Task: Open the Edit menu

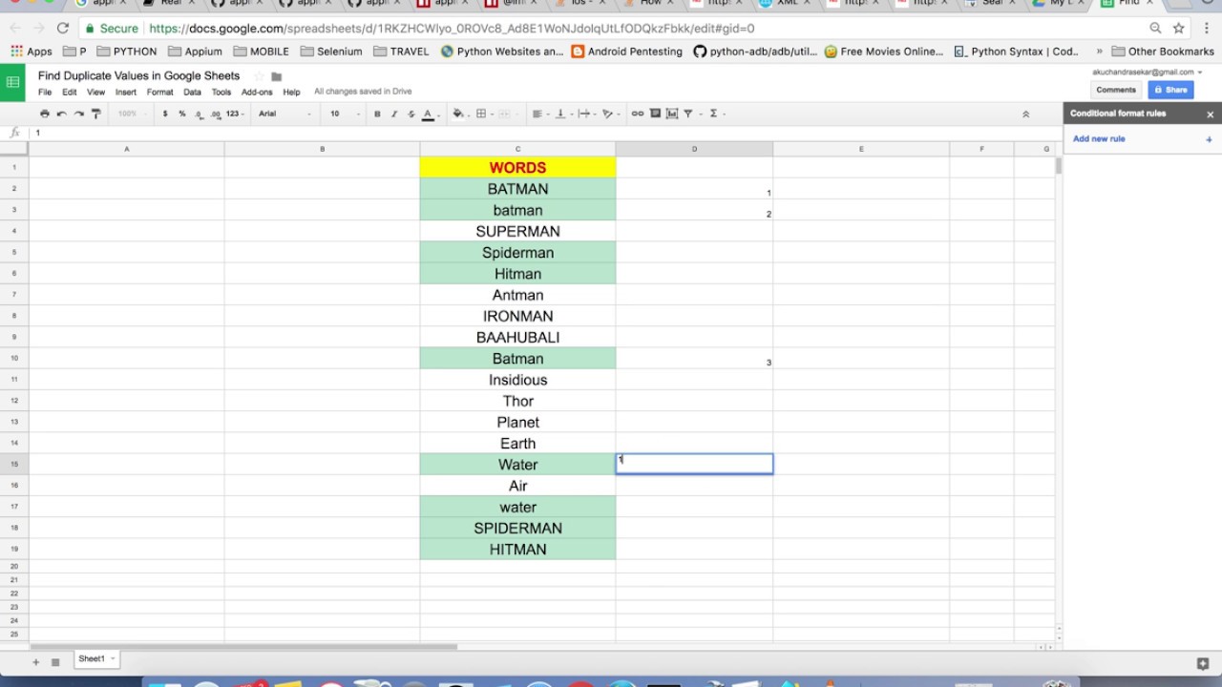Action: 70,93
